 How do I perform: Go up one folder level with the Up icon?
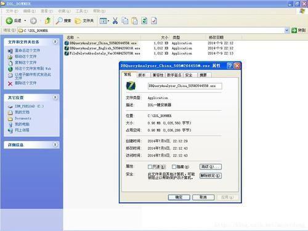pos(47,20)
